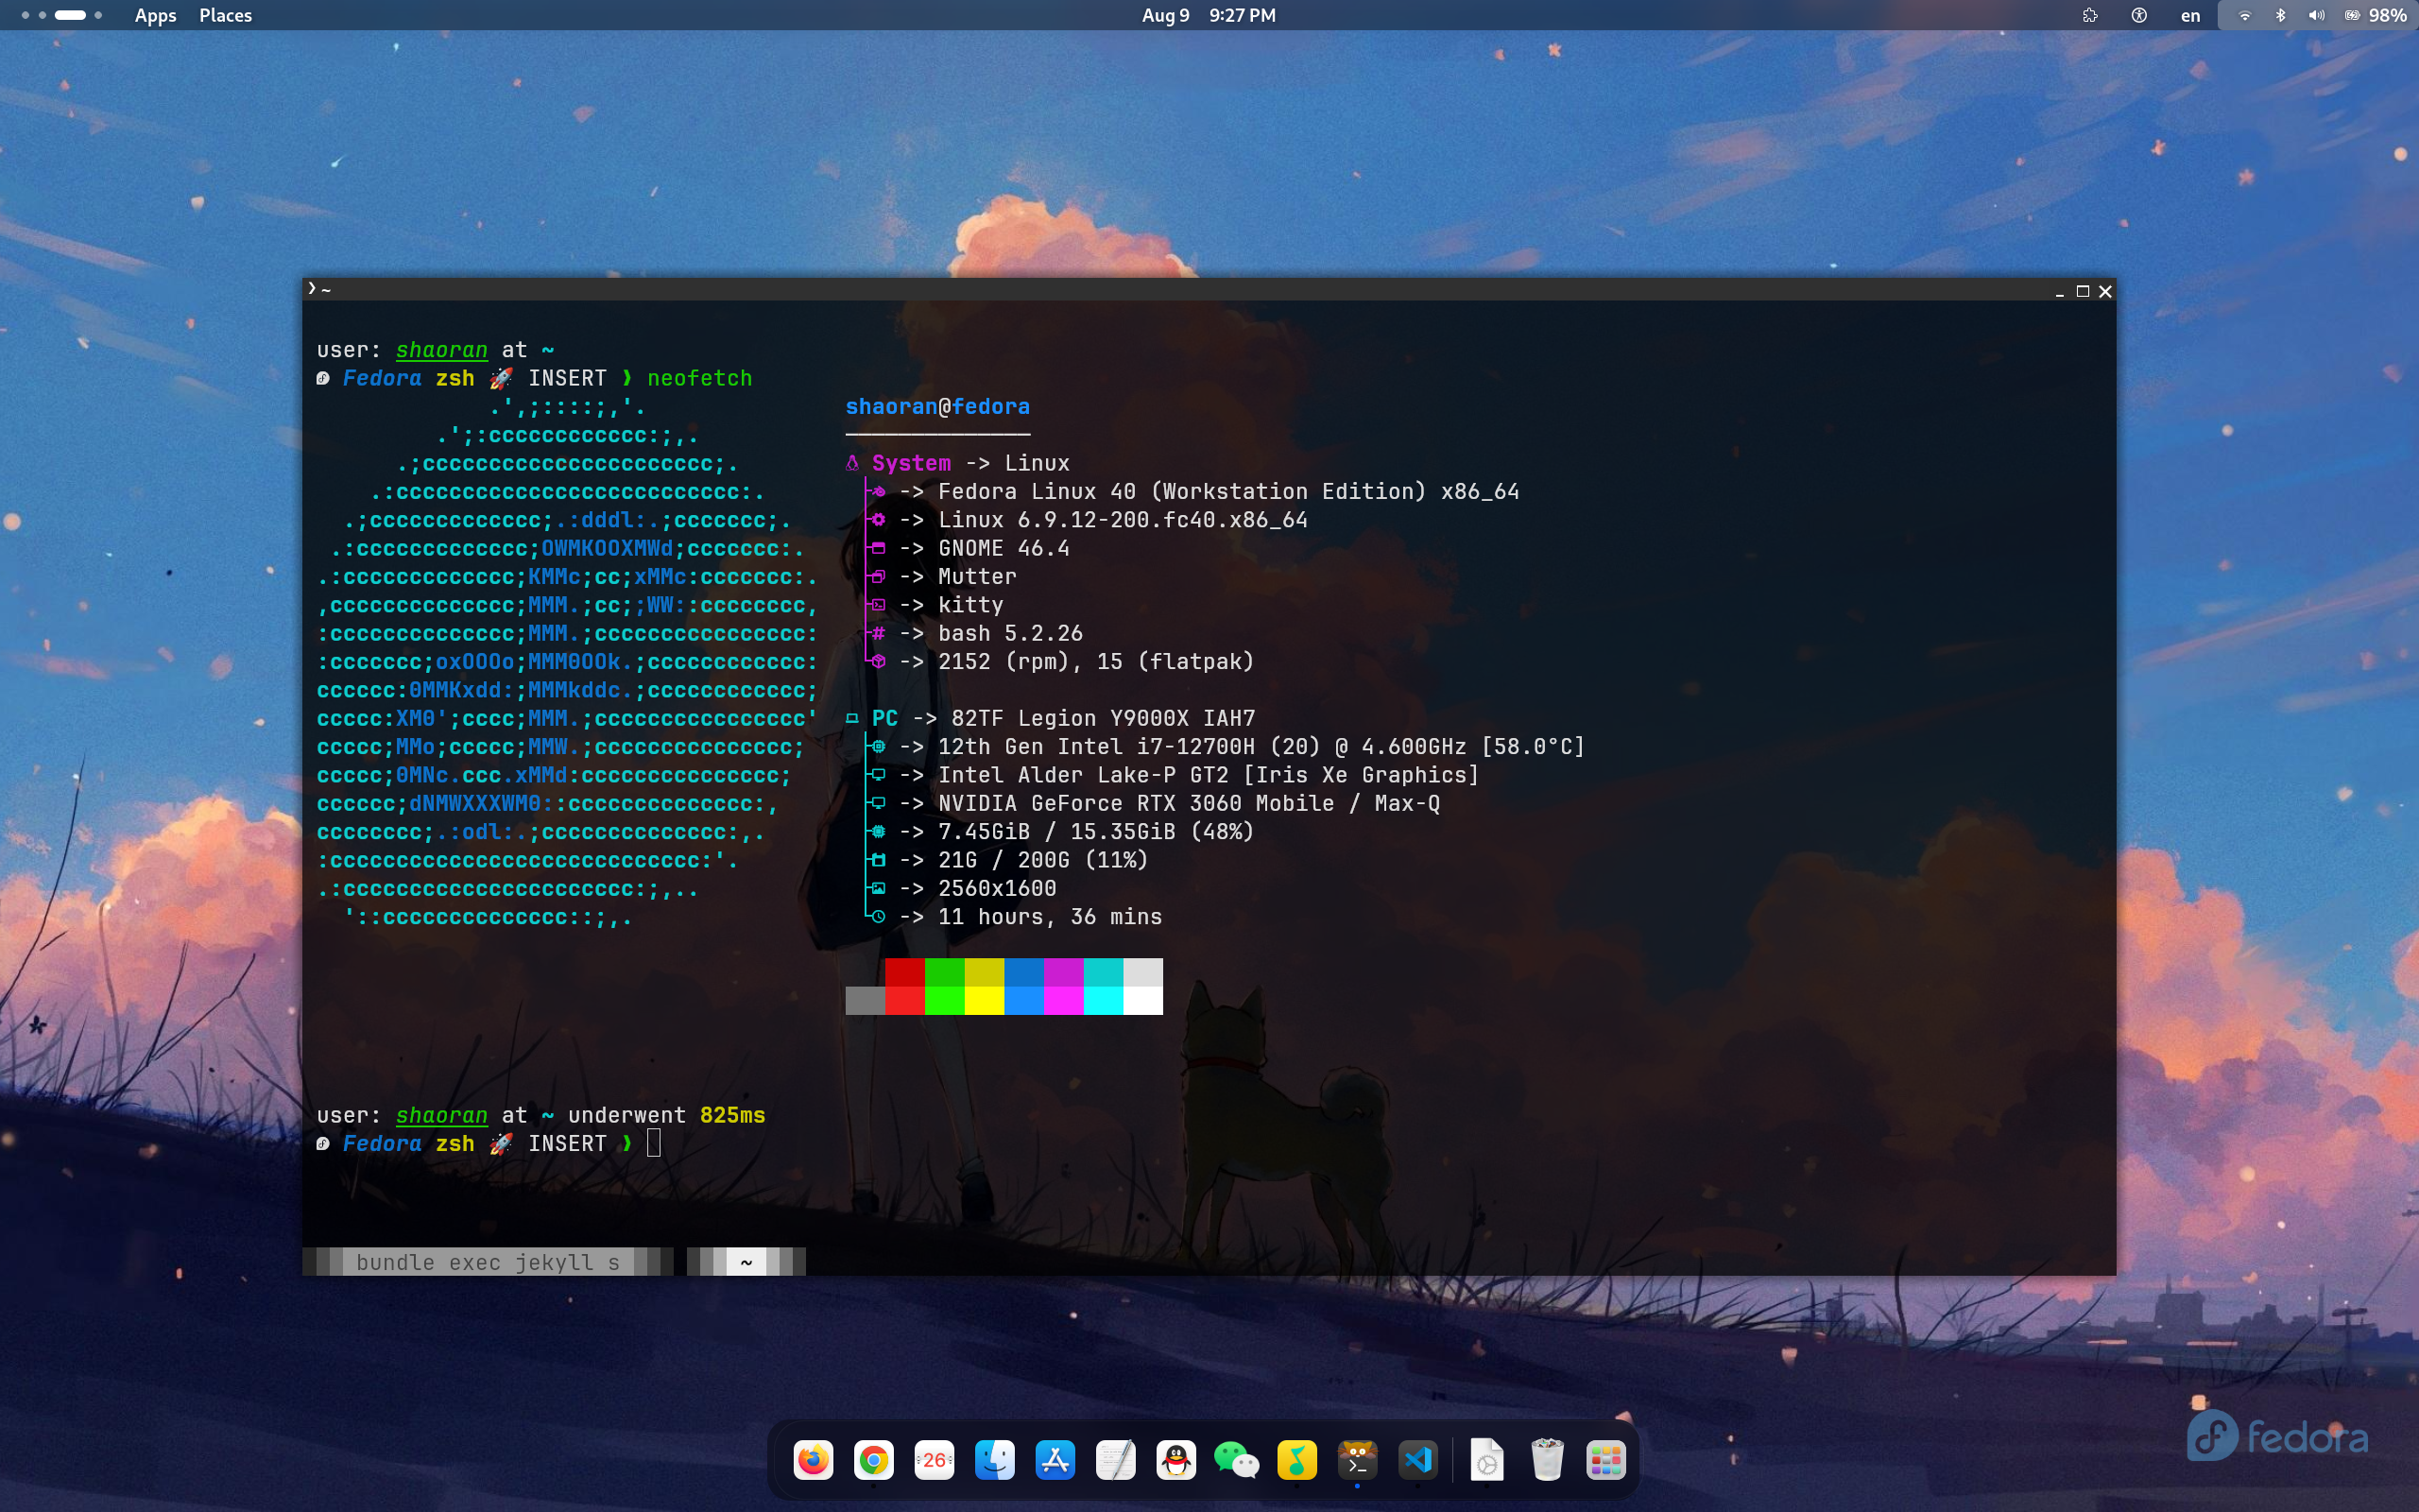Viewport: 2419px width, 1512px height.
Task: Click '2560x1600' resolution text
Action: [998, 888]
